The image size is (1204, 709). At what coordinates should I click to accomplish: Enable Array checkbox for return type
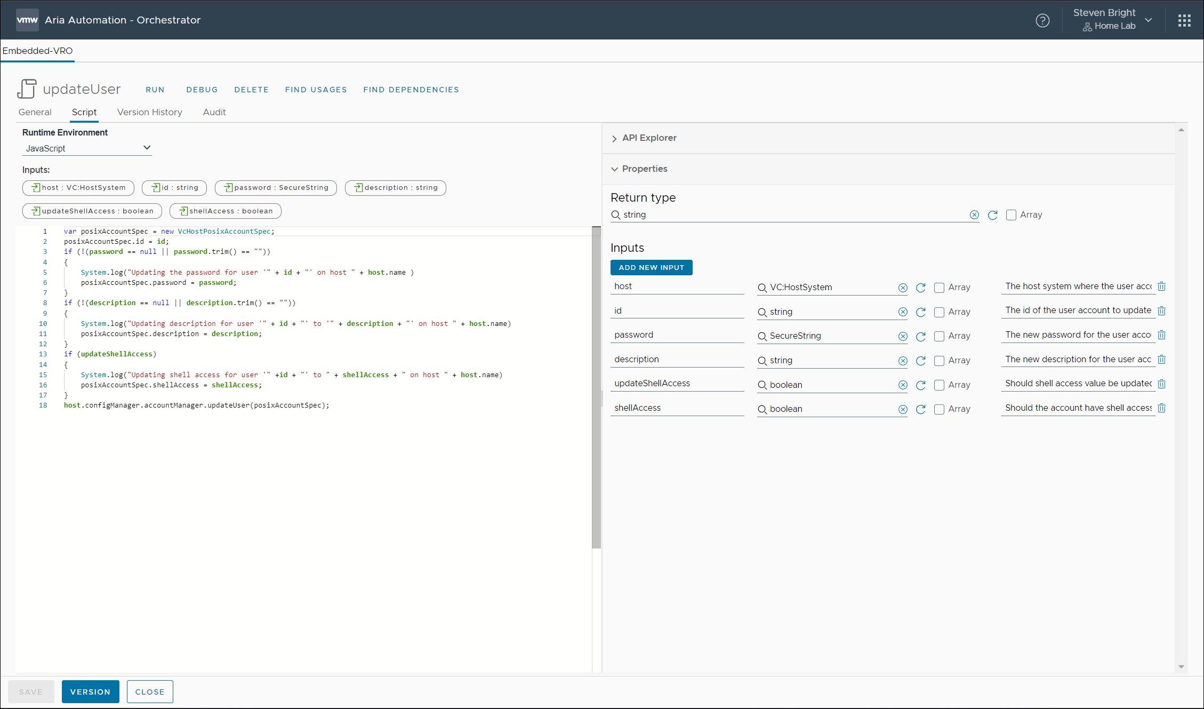tap(1011, 215)
